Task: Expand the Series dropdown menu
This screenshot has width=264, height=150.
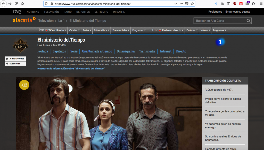Action: [x=87, y=30]
